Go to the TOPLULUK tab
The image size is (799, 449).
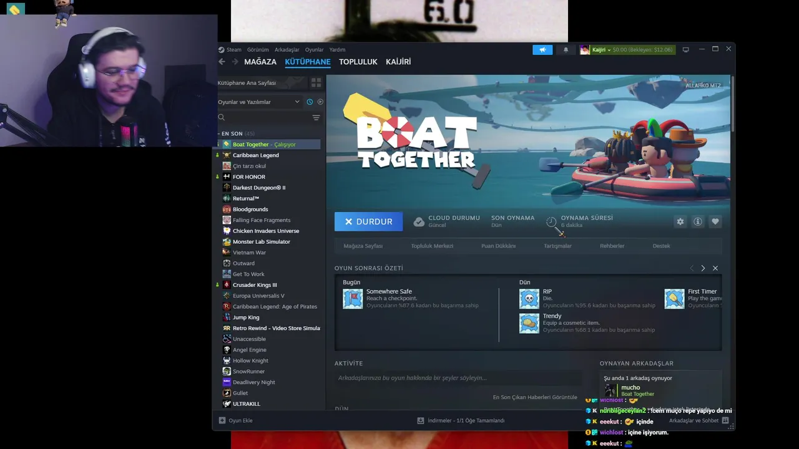pos(358,62)
